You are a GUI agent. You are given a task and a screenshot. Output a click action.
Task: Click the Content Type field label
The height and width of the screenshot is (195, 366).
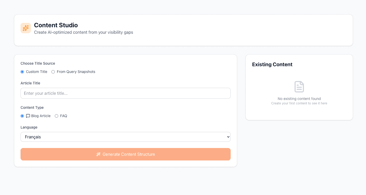(x=32, y=107)
